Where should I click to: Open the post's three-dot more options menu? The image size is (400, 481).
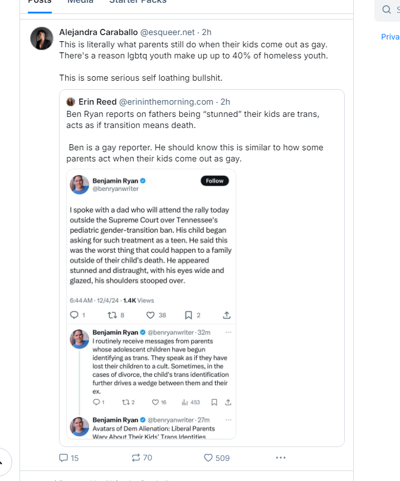click(281, 458)
